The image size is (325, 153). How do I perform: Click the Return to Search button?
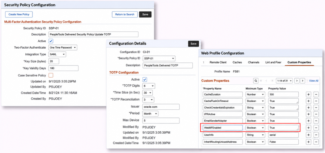[125, 14]
